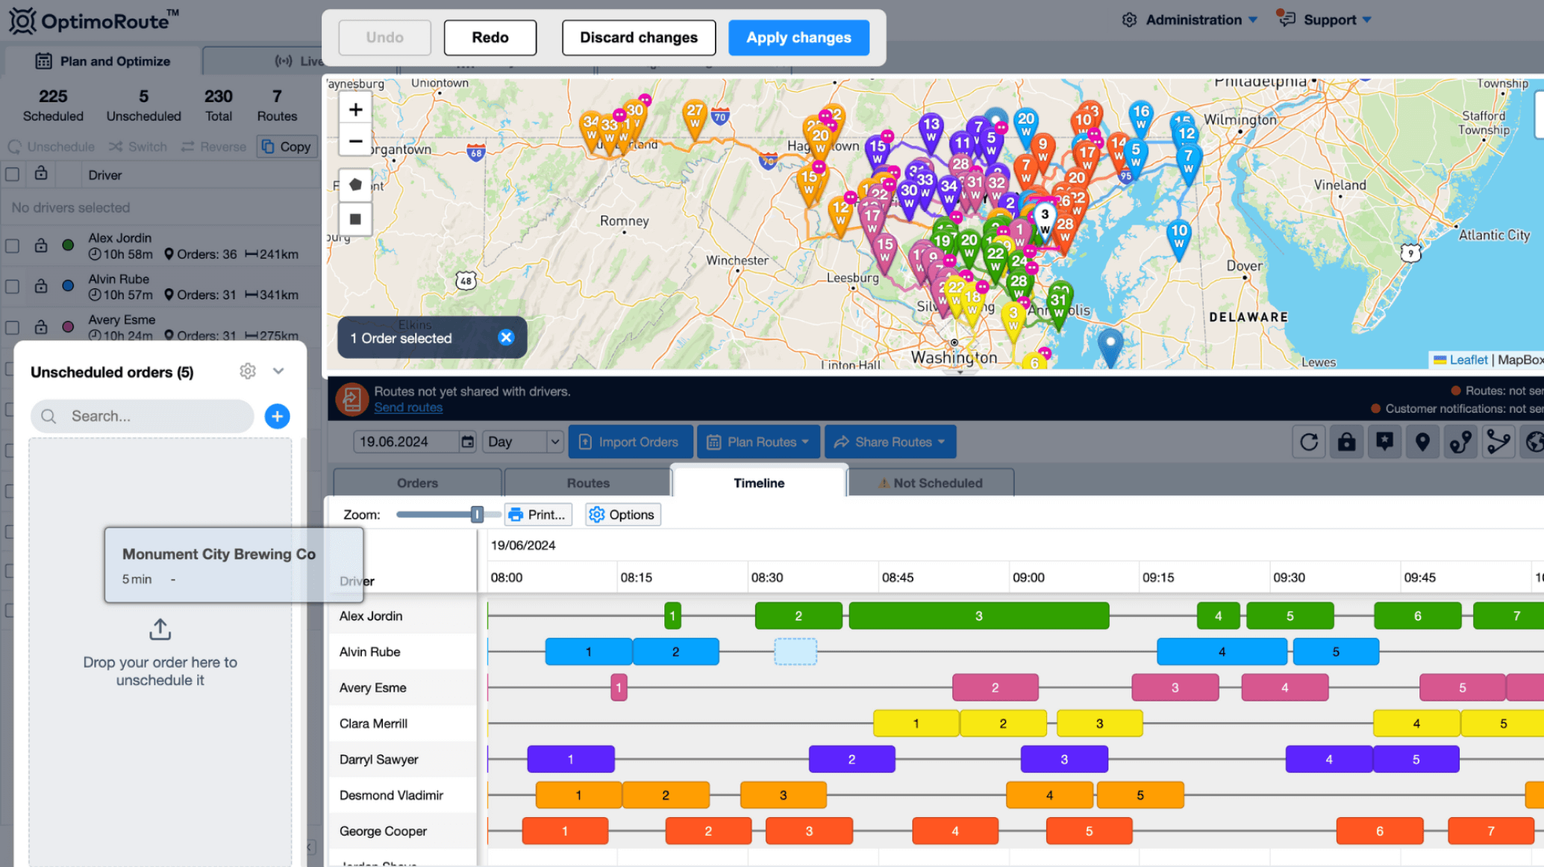Click the calendar icon beside the date field
Screen dimensions: 1544x867
(x=468, y=441)
